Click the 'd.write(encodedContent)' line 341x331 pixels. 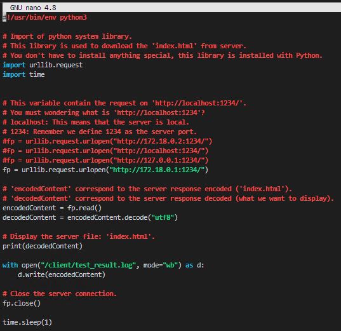(62, 274)
